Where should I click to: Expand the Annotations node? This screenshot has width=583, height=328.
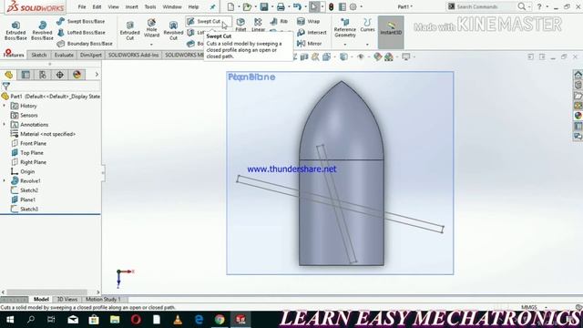5,125
